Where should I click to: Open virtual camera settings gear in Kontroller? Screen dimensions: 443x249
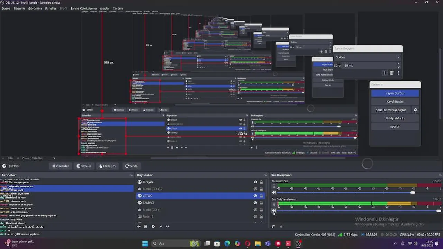point(415,110)
